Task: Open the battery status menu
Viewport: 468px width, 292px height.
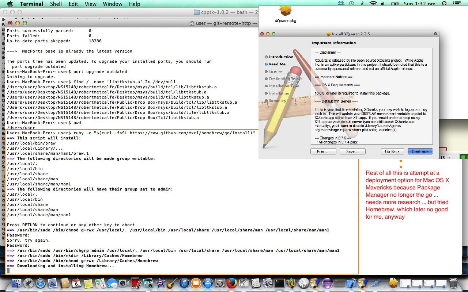Action: pos(395,4)
